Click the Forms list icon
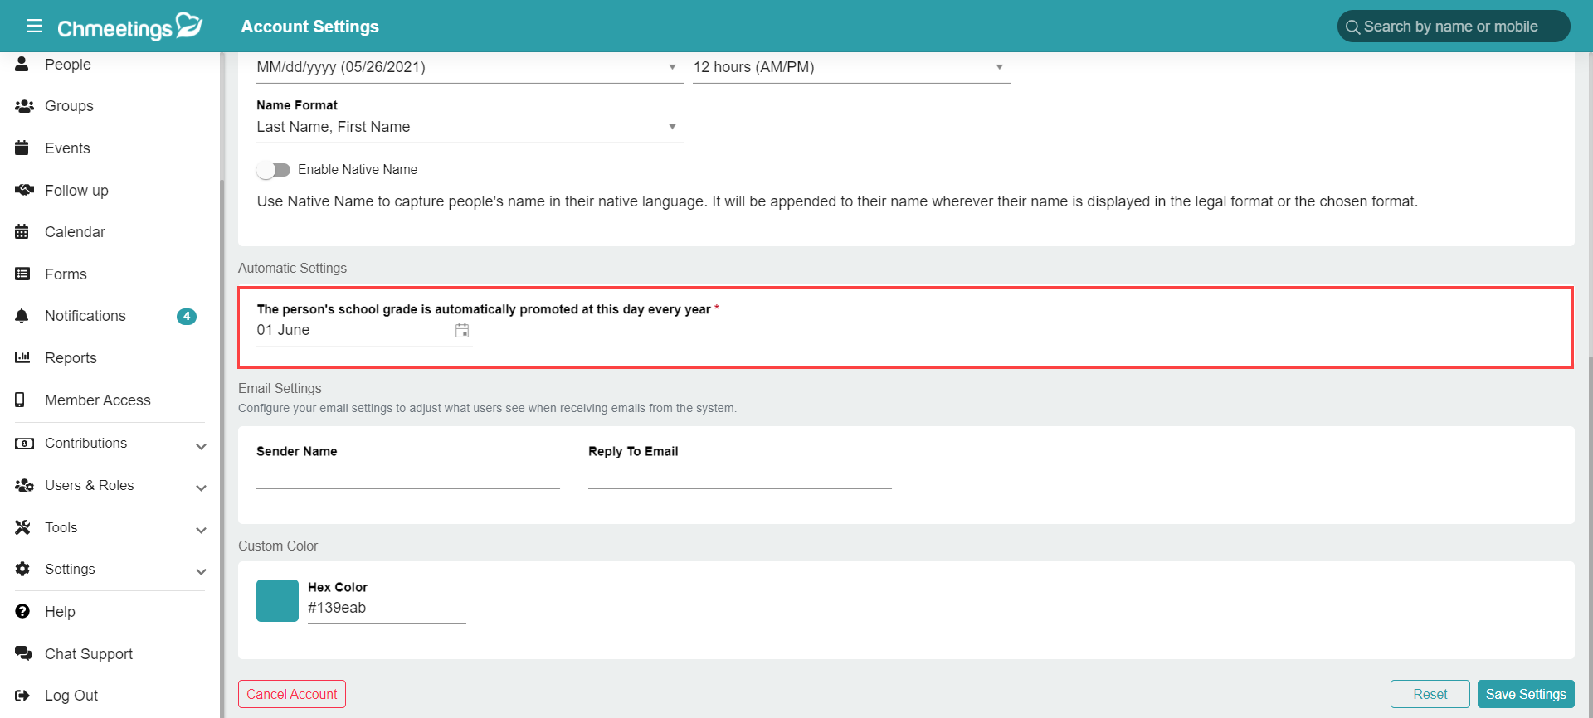 pos(22,274)
